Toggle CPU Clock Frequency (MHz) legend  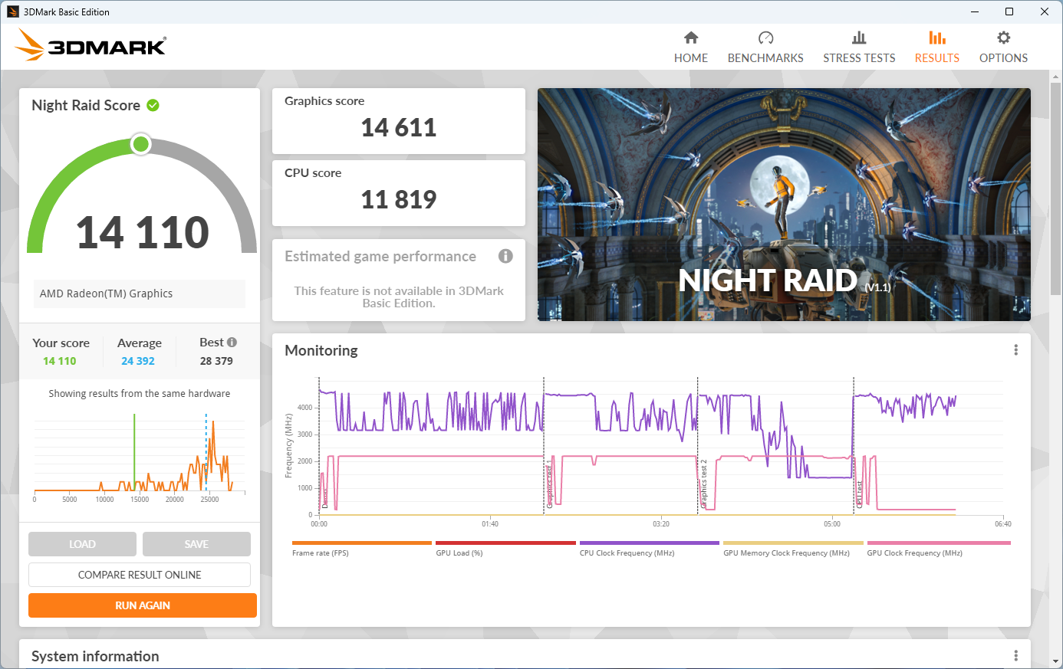point(650,549)
